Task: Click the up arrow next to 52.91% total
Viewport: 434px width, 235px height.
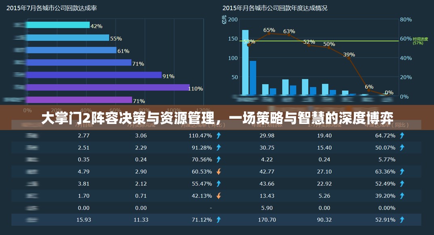Action: click(x=402, y=219)
